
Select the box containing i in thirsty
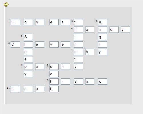(78, 37)
